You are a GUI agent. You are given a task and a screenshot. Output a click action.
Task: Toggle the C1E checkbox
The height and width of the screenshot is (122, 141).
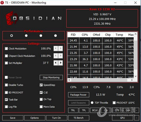tap(41, 92)
